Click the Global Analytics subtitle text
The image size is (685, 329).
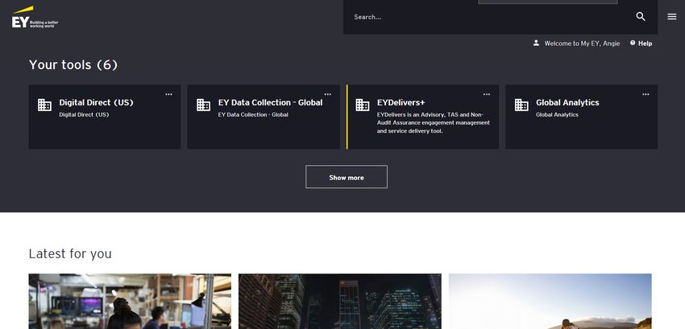tap(557, 115)
